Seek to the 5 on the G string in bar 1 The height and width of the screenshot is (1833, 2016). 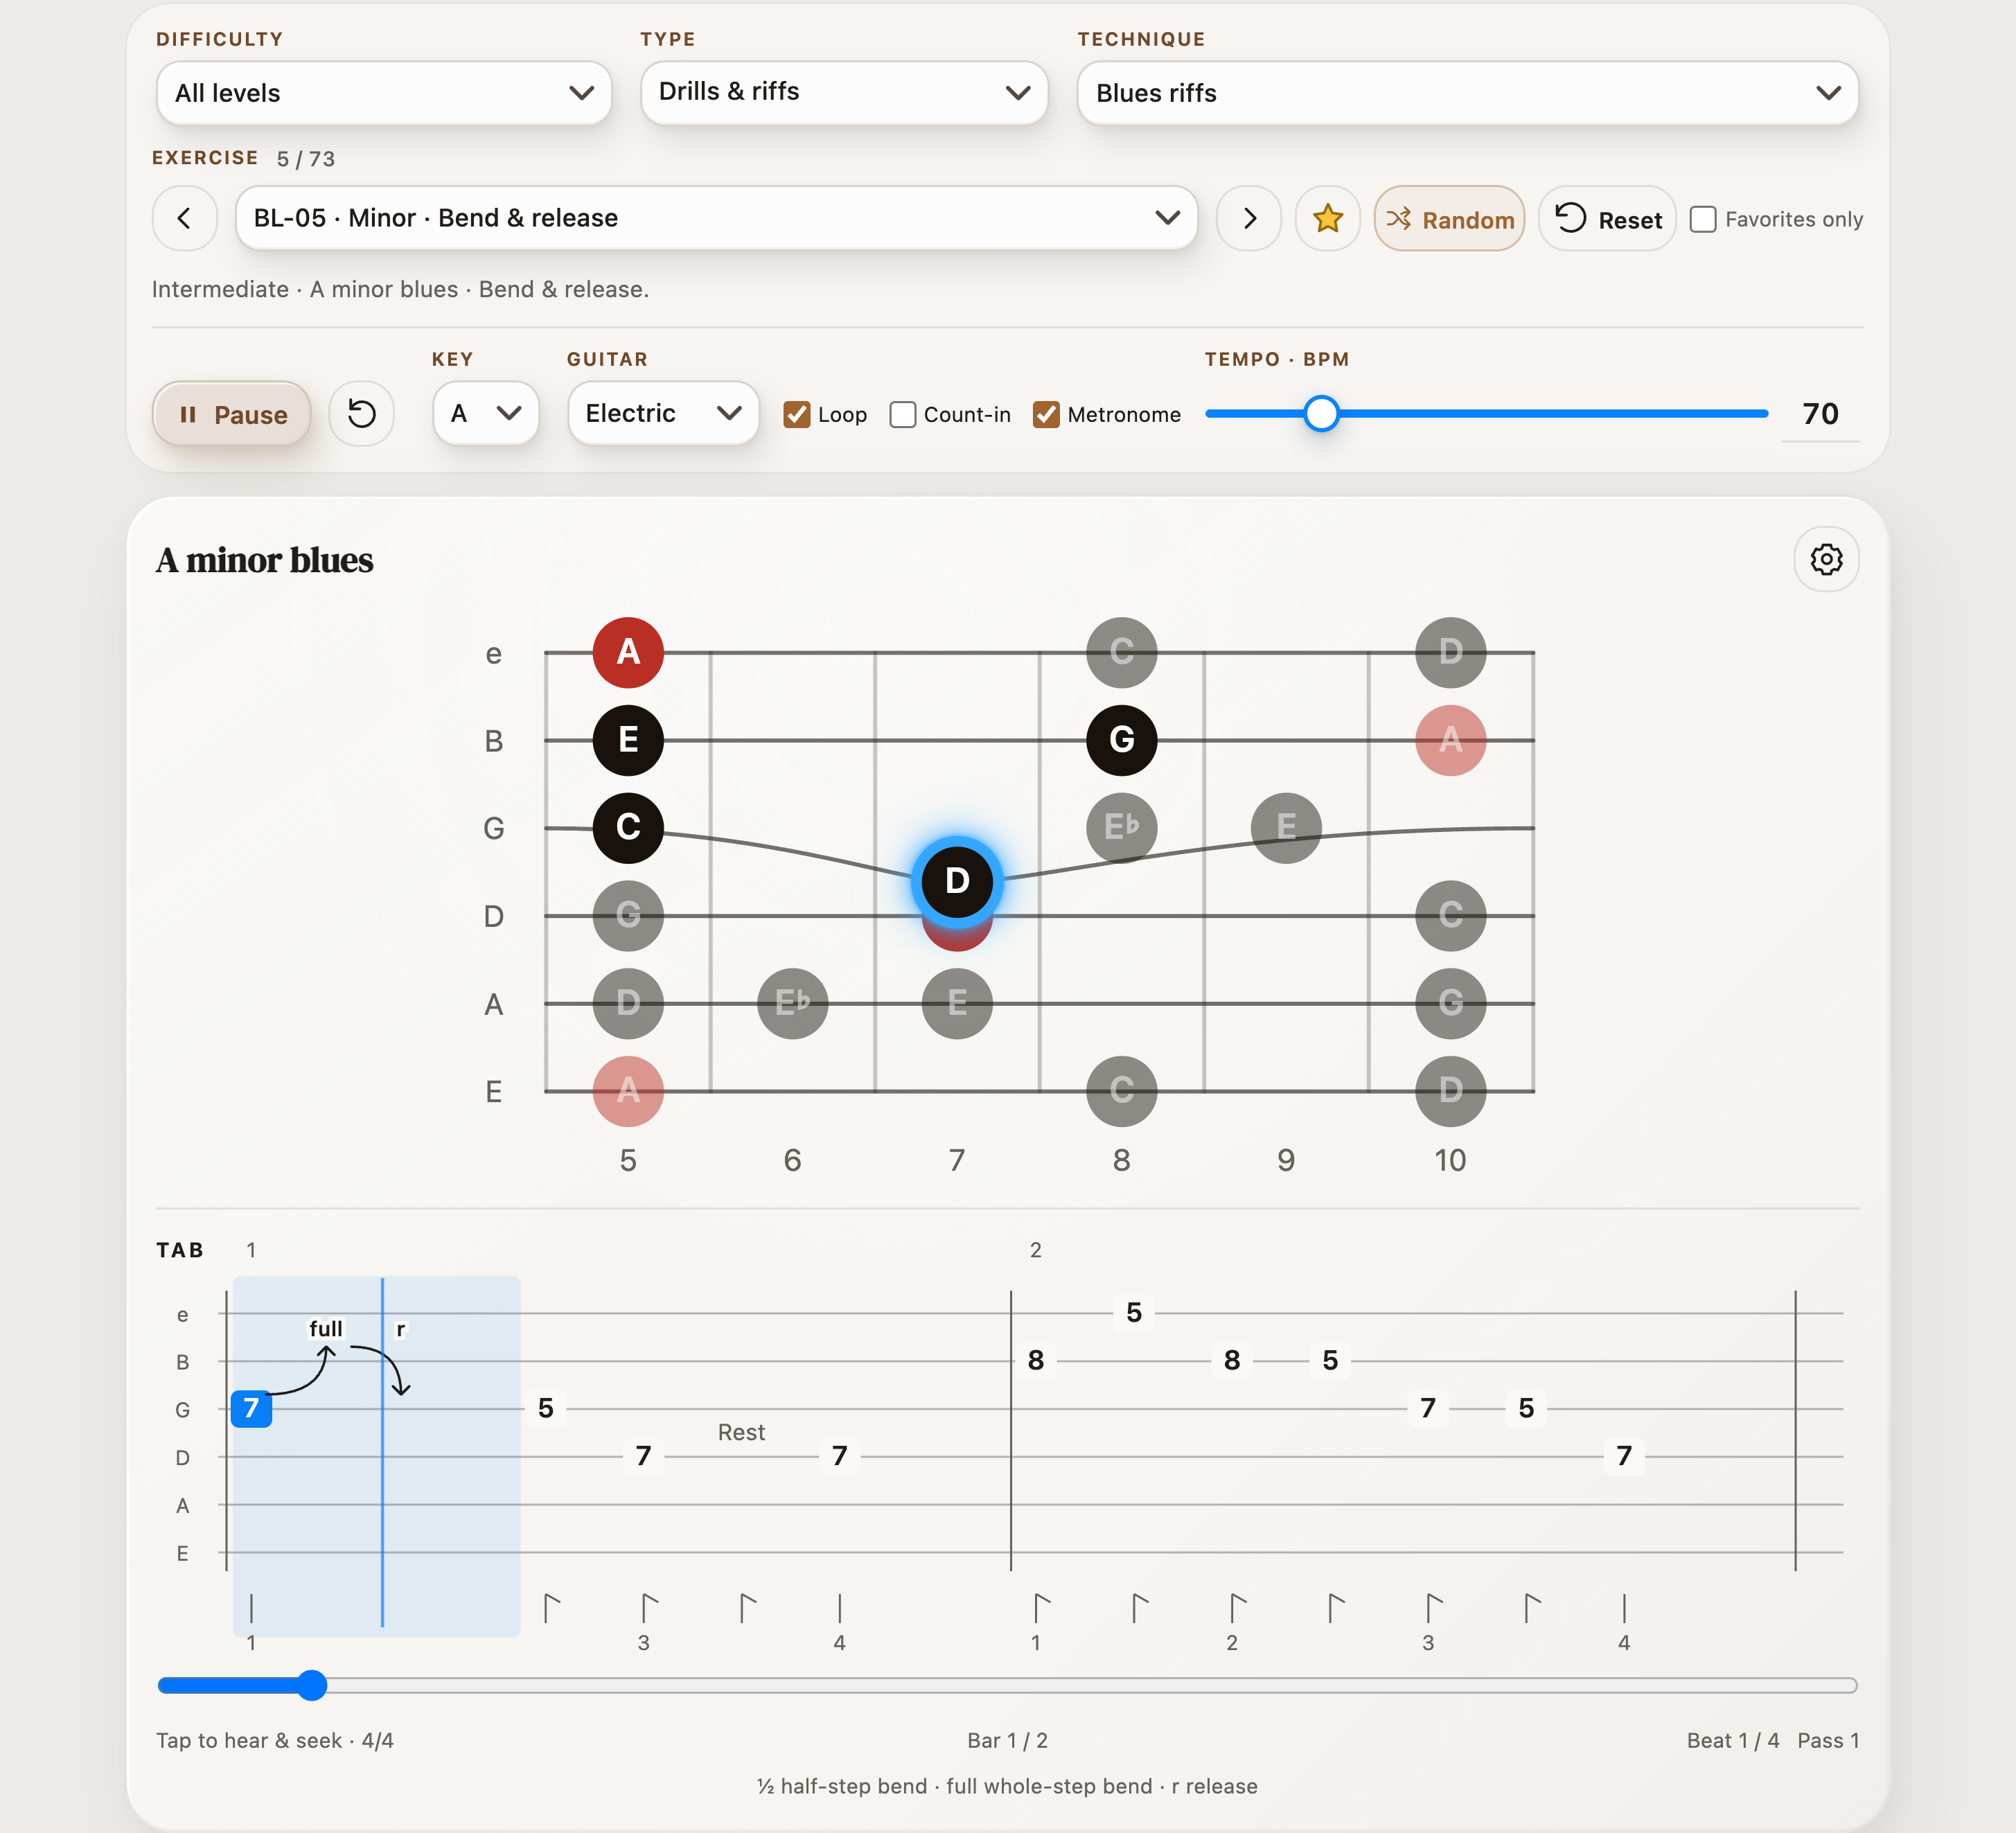546,1408
